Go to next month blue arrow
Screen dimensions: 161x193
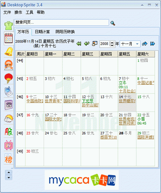point(145,44)
